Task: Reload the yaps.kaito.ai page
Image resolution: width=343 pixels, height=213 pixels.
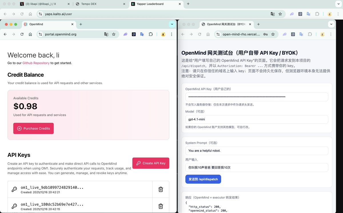Action: tap(22, 14)
